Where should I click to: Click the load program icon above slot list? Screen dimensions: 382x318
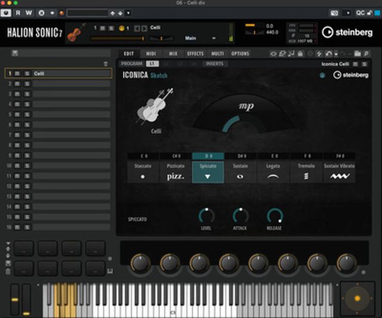pos(15,53)
